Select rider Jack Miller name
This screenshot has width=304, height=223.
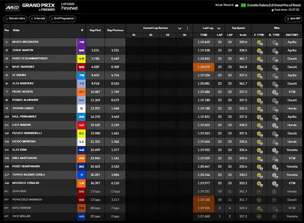[x=22, y=216]
